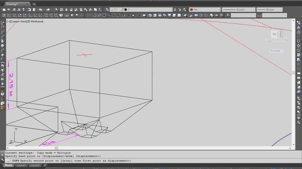
Task: Click the black layer color square
Action: 126,9
